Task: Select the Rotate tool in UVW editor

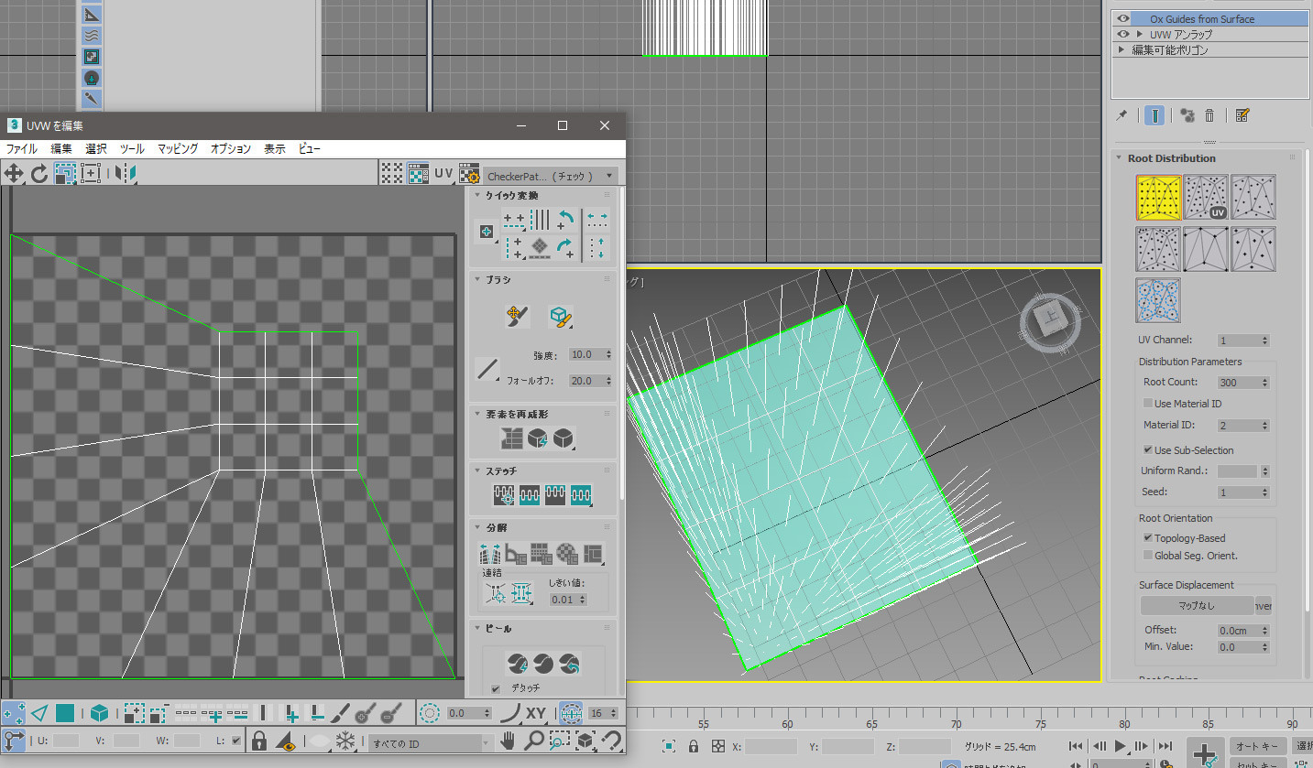Action: click(x=39, y=173)
